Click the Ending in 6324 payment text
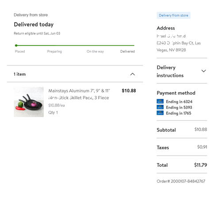This screenshot has height=215, width=221. tap(179, 102)
